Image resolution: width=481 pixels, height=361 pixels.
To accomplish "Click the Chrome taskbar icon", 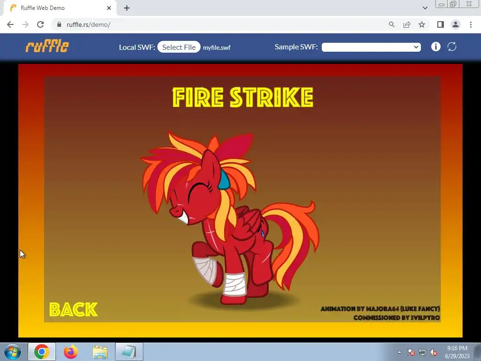I will pyautogui.click(x=42, y=352).
